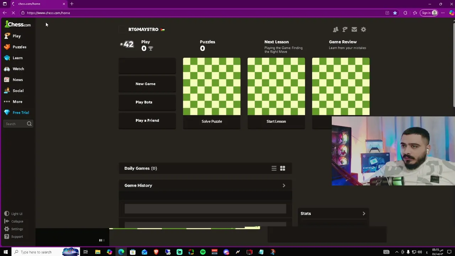This screenshot has width=455, height=256.
Task: Open Social in the sidebar
Action: click(14, 91)
